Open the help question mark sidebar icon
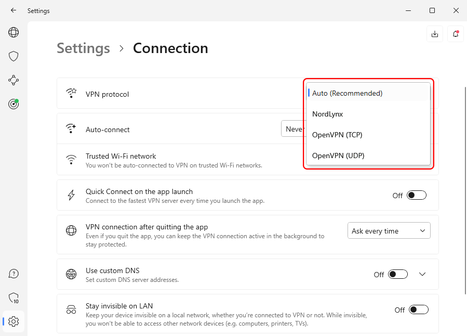Image resolution: width=467 pixels, height=336 pixels. click(x=14, y=274)
